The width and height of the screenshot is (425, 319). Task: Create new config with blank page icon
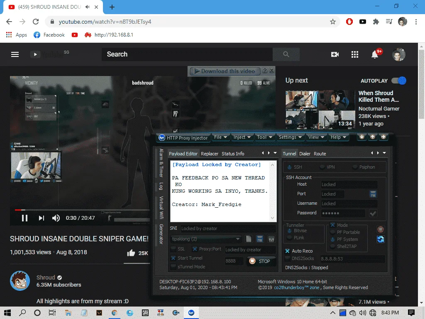pos(249,239)
